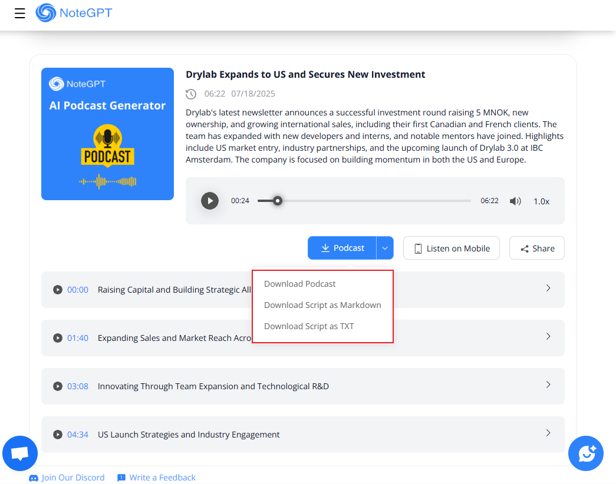This screenshot has width=616, height=484.
Task: Click Listen on Mobile button
Action: pyautogui.click(x=452, y=248)
